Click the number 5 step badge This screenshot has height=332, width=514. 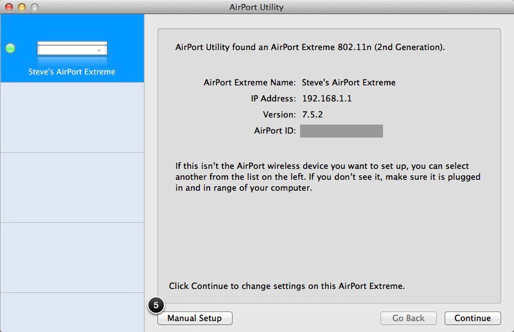pyautogui.click(x=155, y=306)
